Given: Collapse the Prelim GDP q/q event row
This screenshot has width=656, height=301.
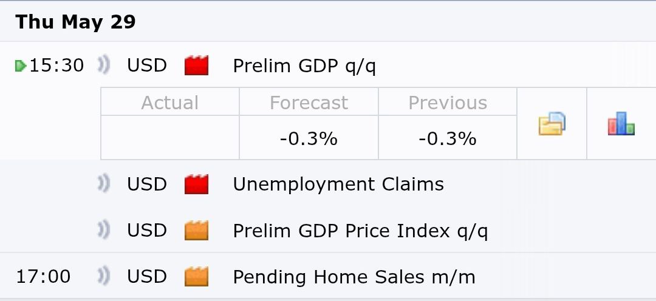Looking at the screenshot, I should click(x=304, y=66).
